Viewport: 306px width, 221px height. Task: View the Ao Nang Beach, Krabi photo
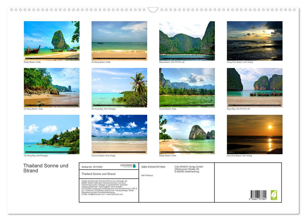tap(119, 40)
